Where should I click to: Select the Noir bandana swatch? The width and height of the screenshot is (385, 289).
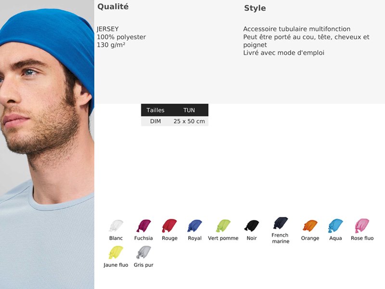(252, 225)
